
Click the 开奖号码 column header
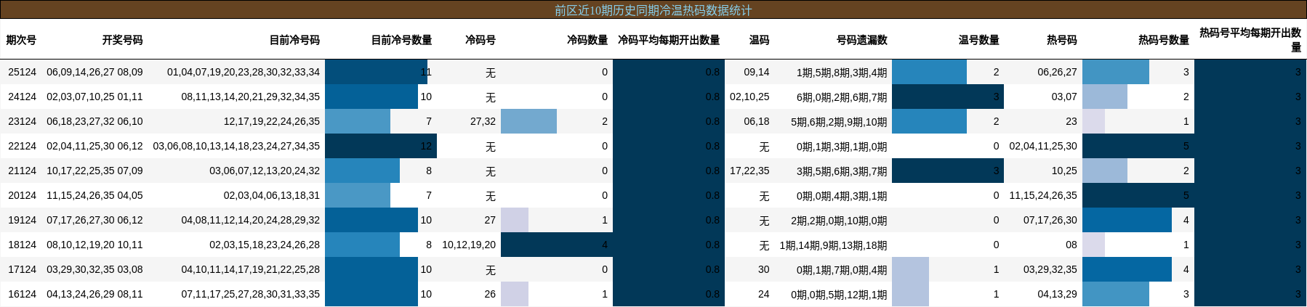(x=122, y=40)
